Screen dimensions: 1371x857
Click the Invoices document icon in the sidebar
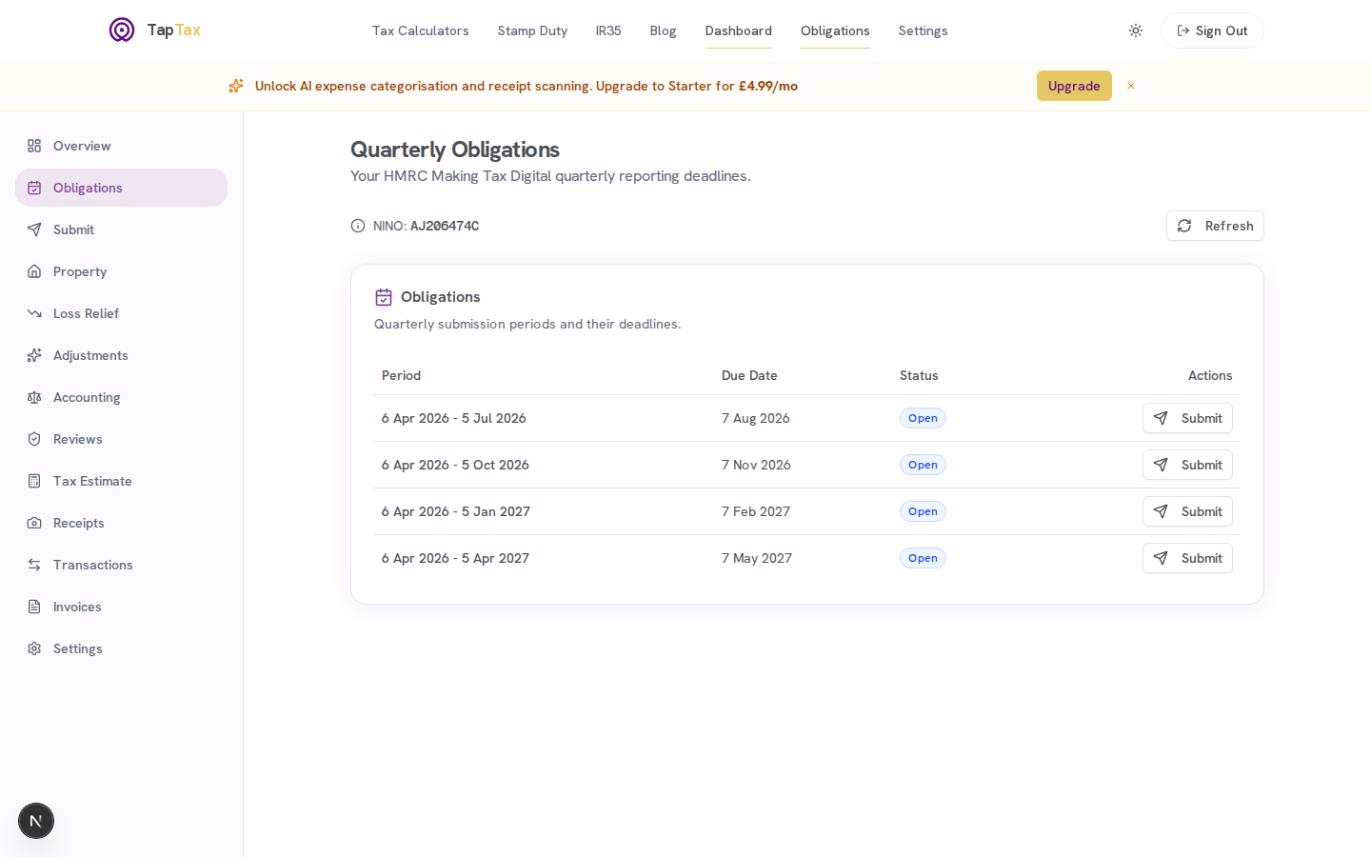pyautogui.click(x=34, y=607)
